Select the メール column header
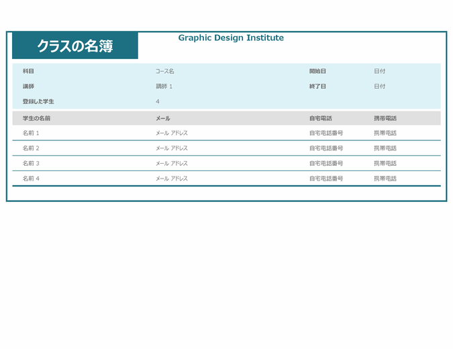 [x=163, y=118]
